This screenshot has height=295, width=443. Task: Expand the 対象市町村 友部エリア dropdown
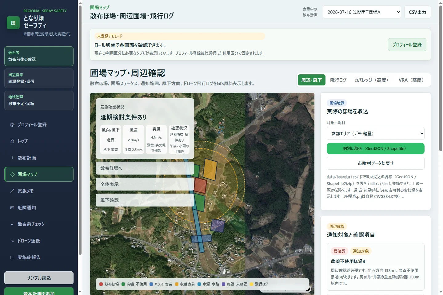pyautogui.click(x=375, y=133)
